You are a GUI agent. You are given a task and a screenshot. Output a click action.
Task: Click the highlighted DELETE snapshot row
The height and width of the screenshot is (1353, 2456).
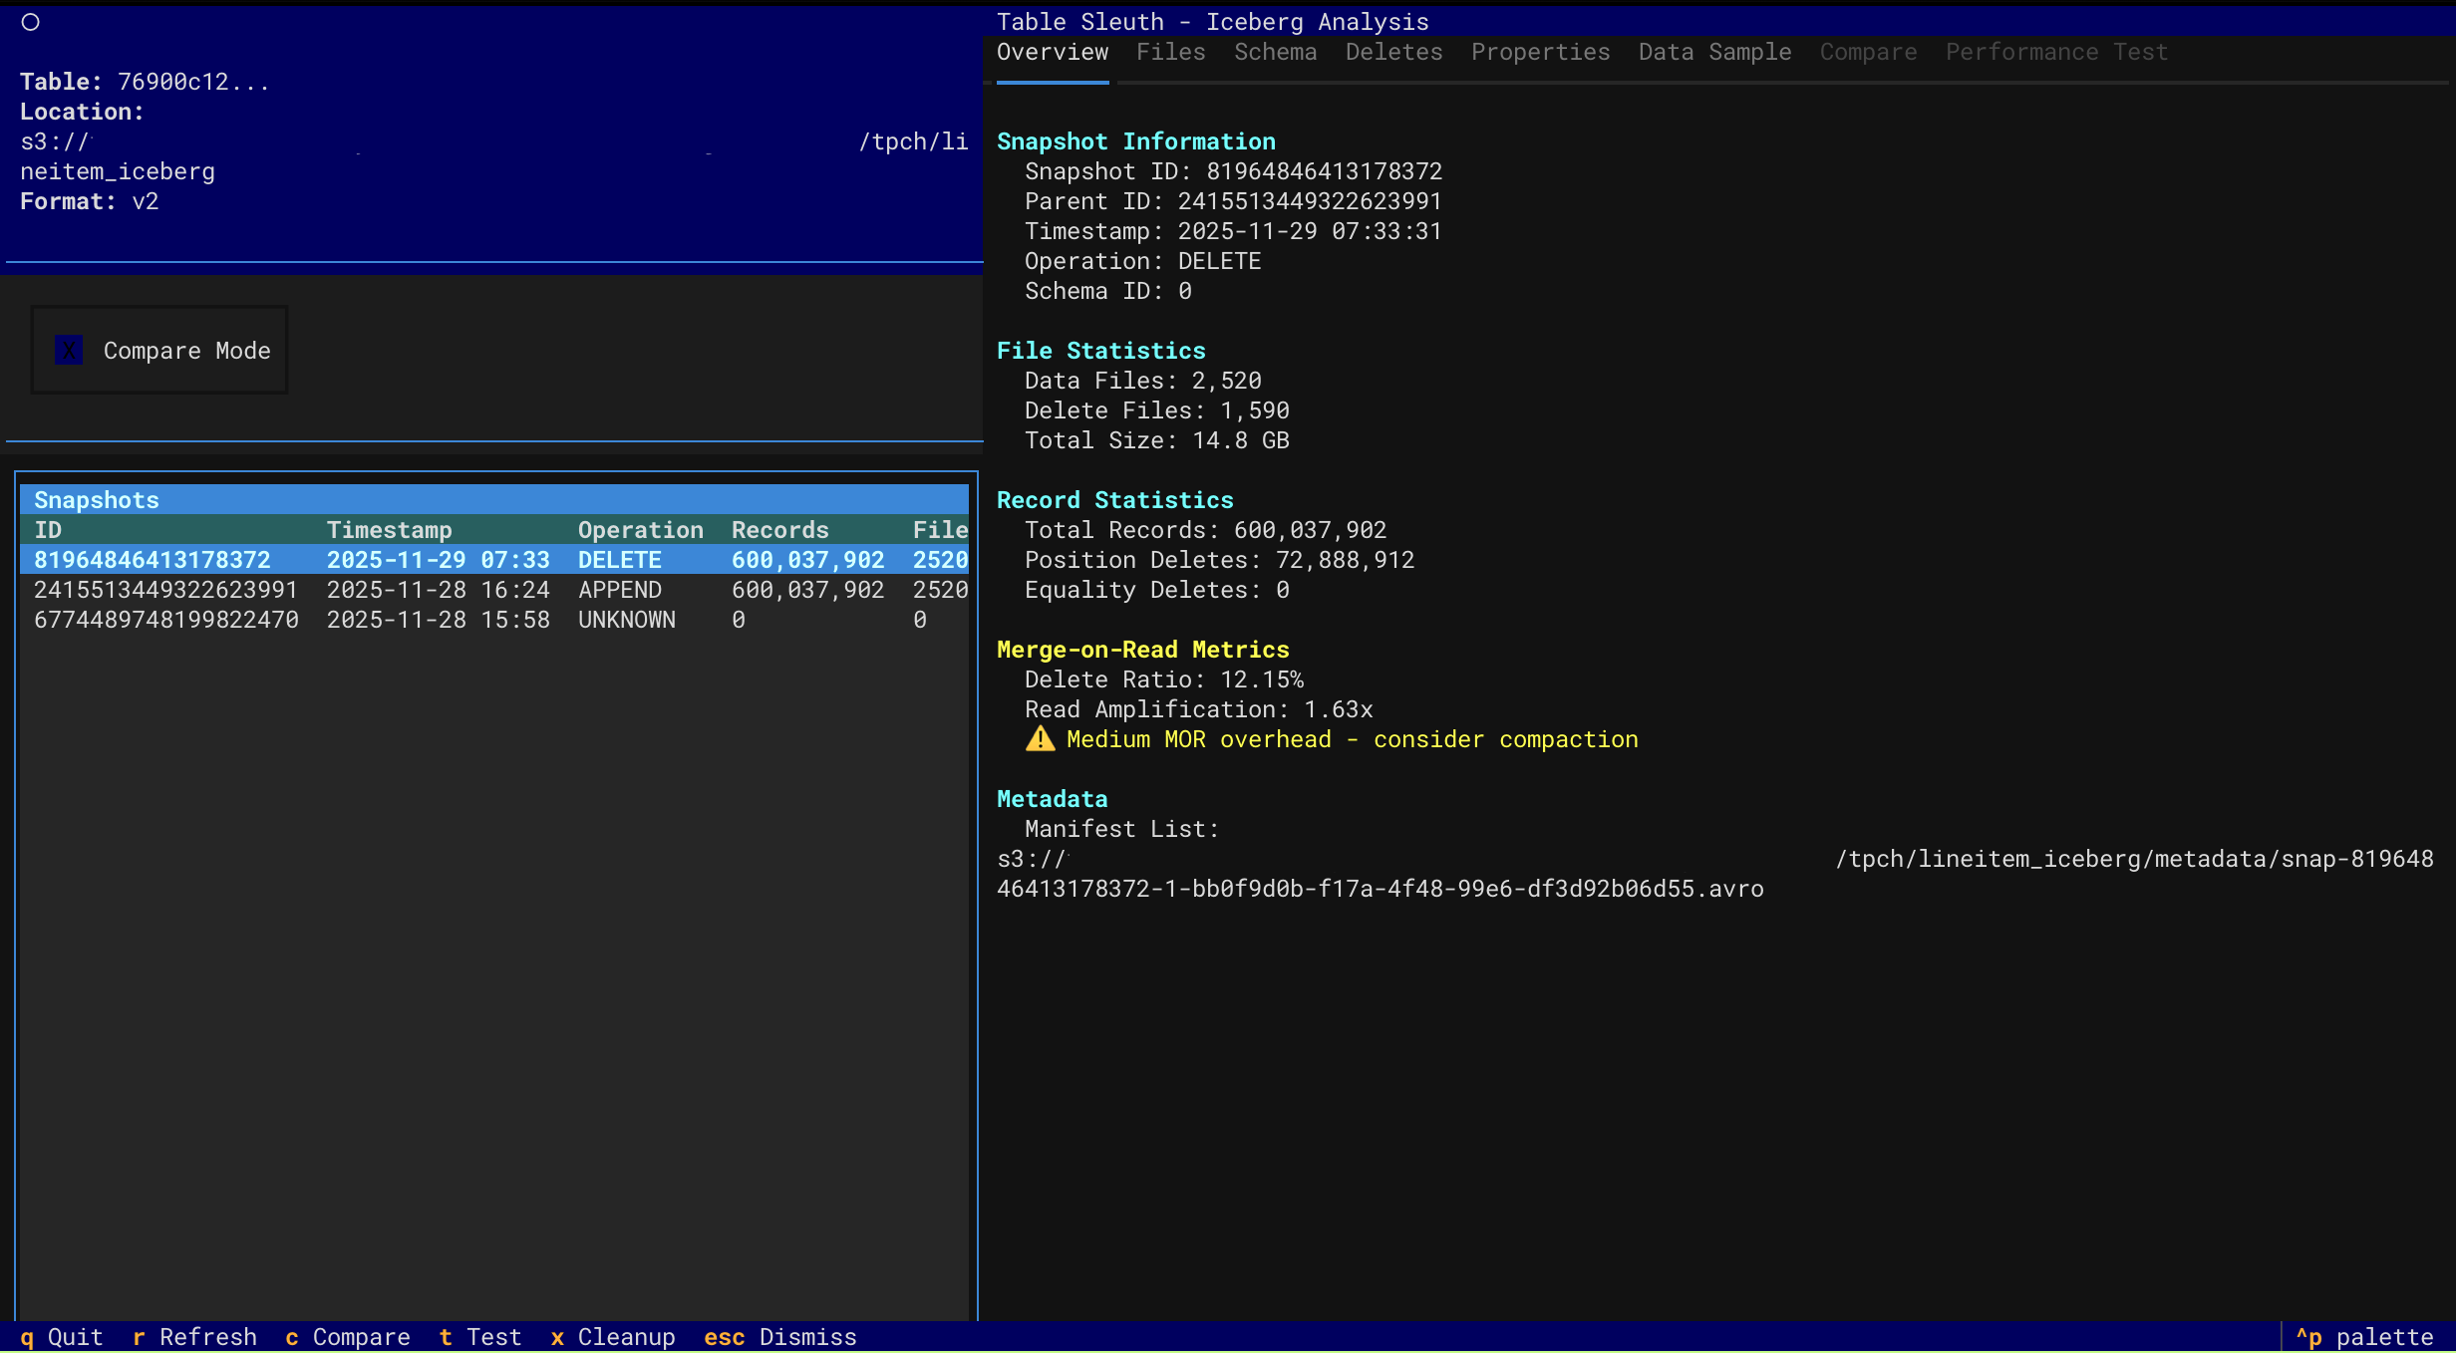point(498,560)
